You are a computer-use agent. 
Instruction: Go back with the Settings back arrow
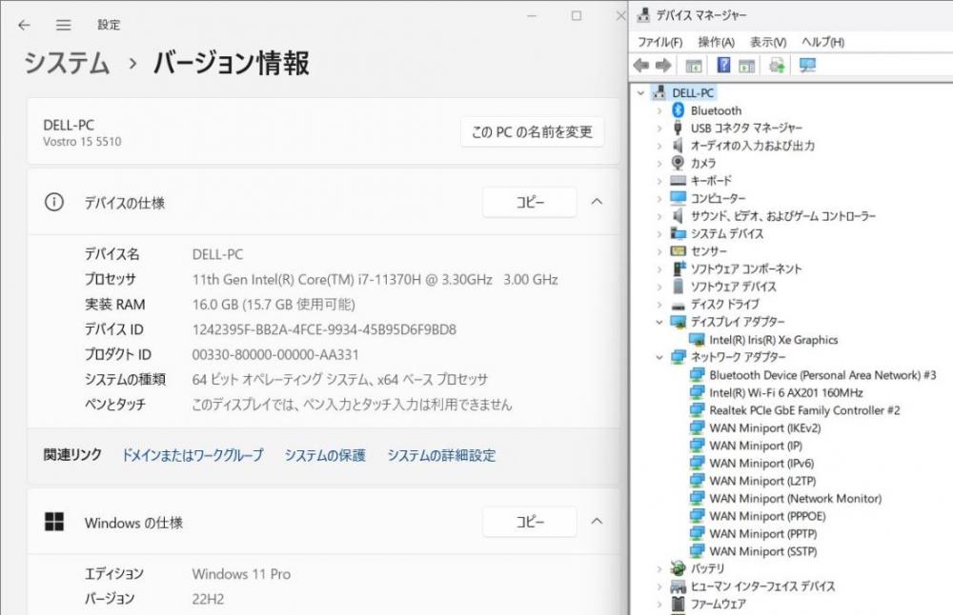tap(25, 25)
